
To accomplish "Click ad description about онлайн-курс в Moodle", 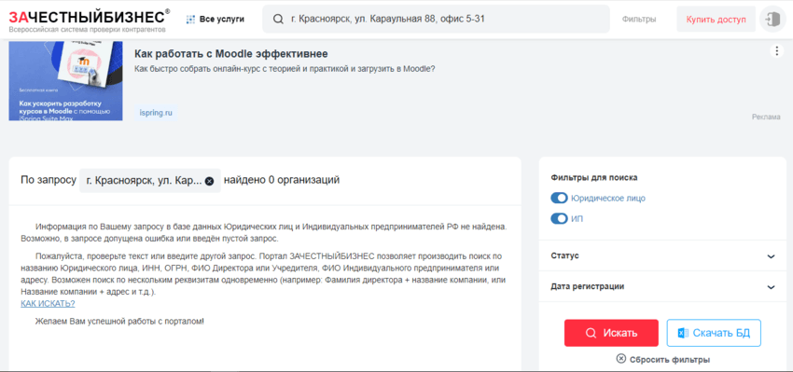I will pyautogui.click(x=285, y=69).
